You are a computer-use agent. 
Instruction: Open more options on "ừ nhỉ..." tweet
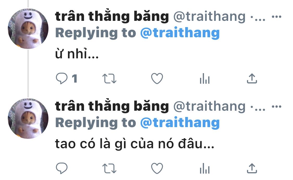point(277,17)
